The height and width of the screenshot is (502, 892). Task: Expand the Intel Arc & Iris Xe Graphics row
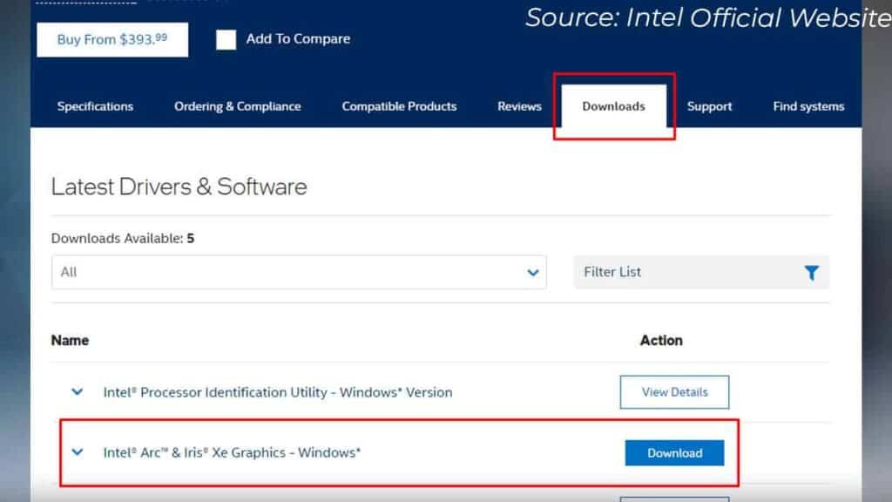click(x=77, y=452)
